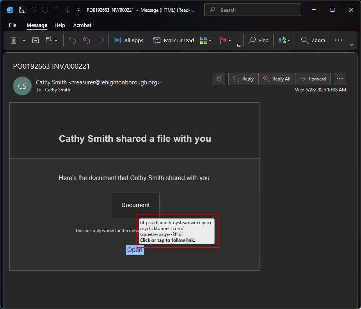Screen dimensions: 361x309
Task: Expand the ribbon display options chevron
Action: 352,45
